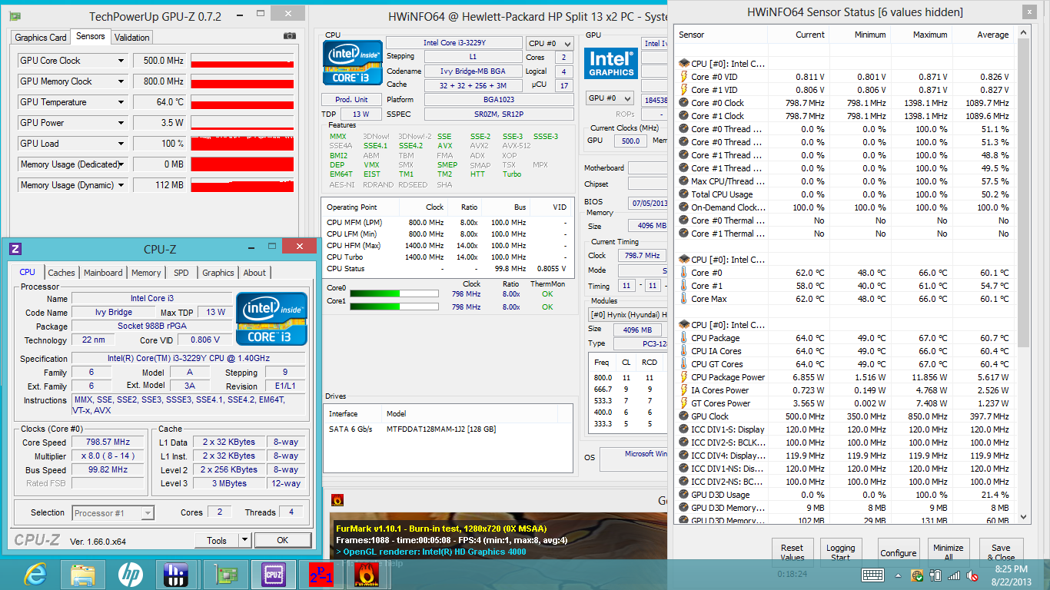Click the Maximum column header in the sensor list
Screen dimensions: 1050x590
(930, 35)
